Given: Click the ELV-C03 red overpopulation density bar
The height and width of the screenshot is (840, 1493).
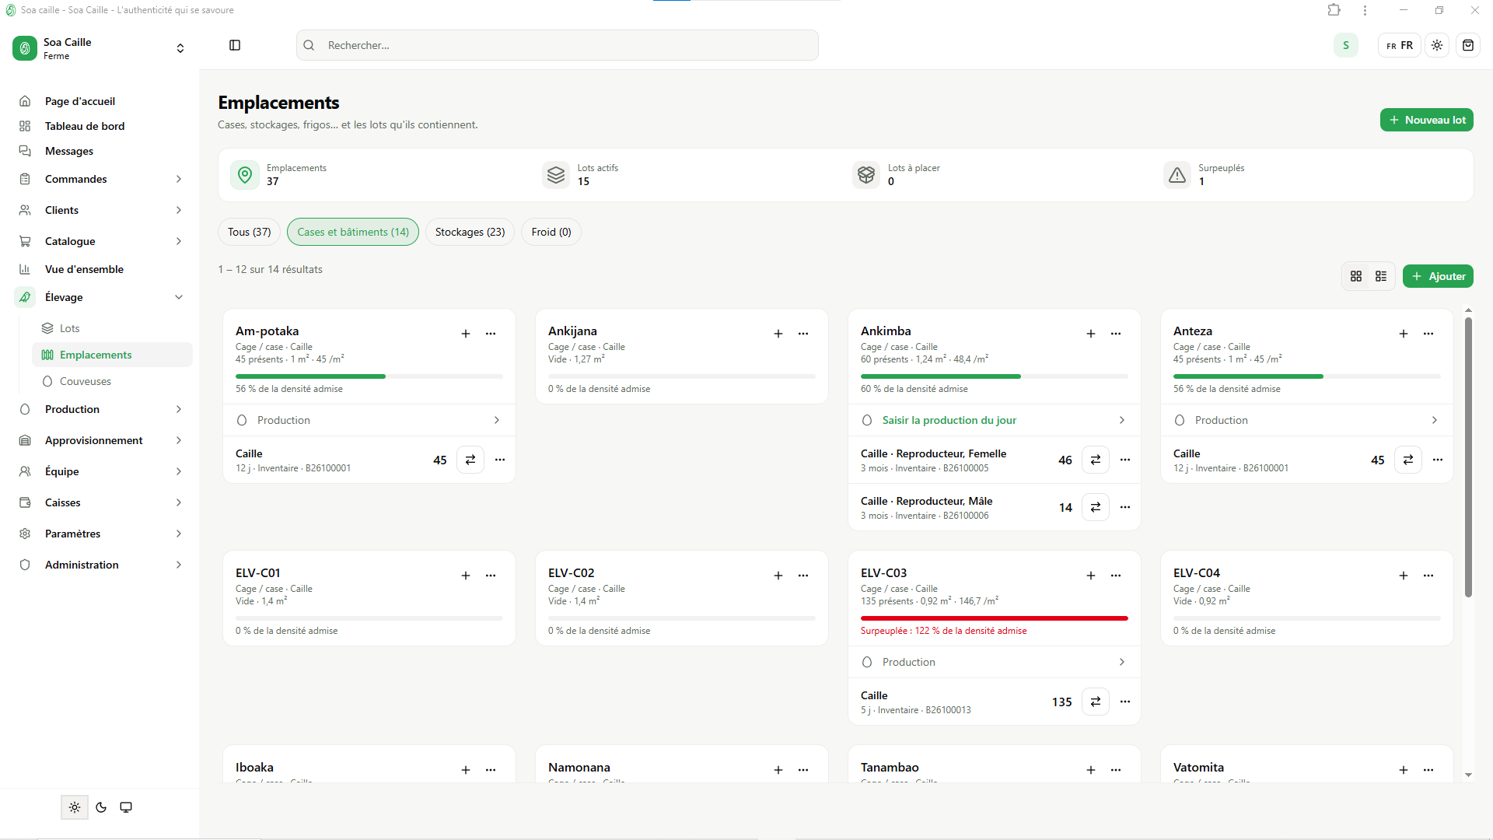Looking at the screenshot, I should [995, 618].
